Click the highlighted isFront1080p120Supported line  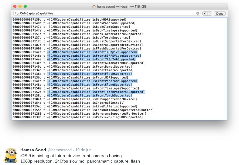92,52
